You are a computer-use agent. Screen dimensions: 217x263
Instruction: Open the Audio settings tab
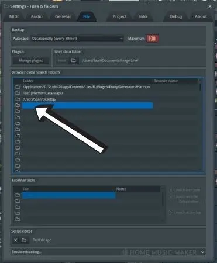pos(37,16)
